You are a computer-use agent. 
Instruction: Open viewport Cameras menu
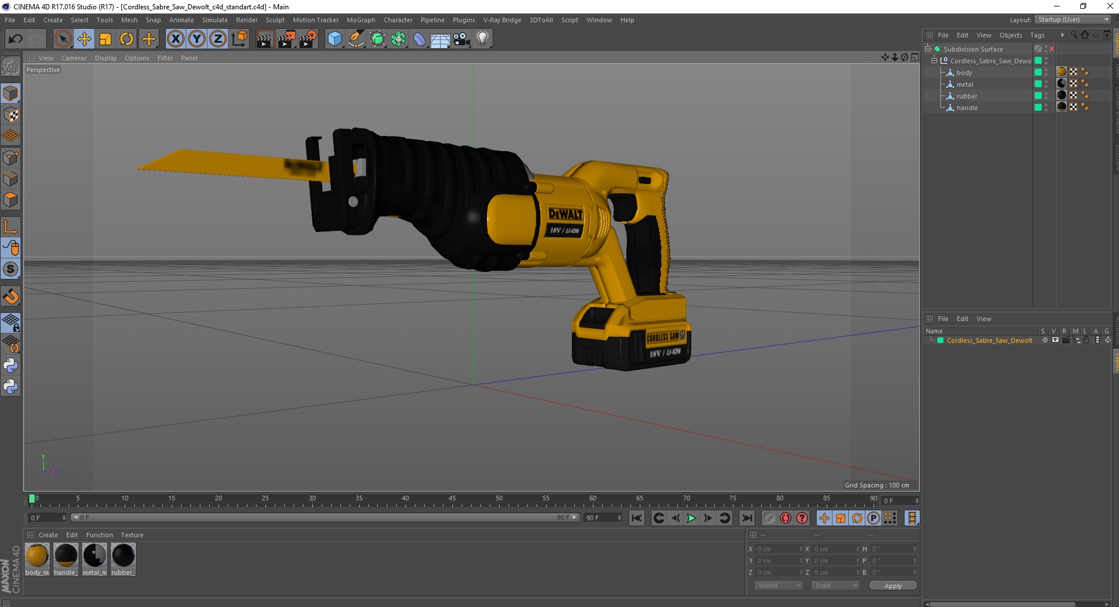pyautogui.click(x=74, y=58)
